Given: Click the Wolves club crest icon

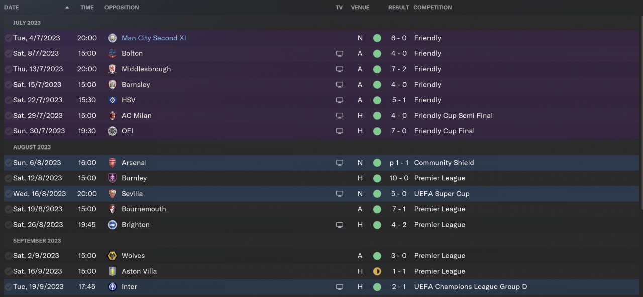Looking at the screenshot, I should click(112, 256).
